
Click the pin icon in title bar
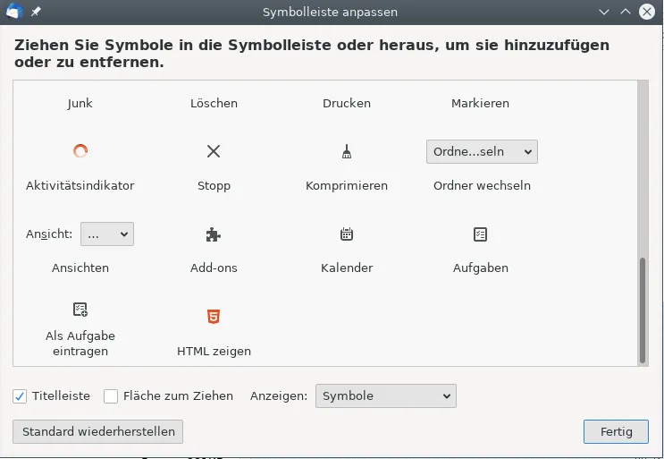(x=36, y=12)
